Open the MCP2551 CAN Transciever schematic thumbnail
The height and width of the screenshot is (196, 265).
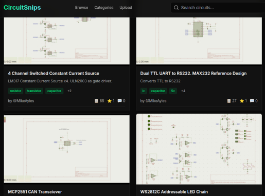pyautogui.click(x=67, y=149)
